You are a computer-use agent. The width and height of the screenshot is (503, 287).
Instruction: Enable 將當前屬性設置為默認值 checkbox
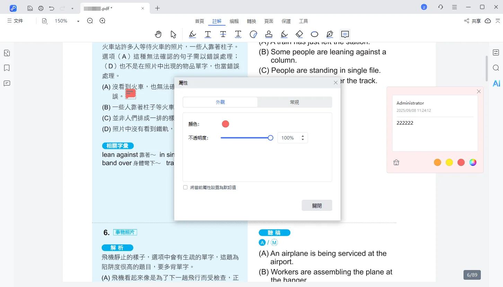point(185,187)
